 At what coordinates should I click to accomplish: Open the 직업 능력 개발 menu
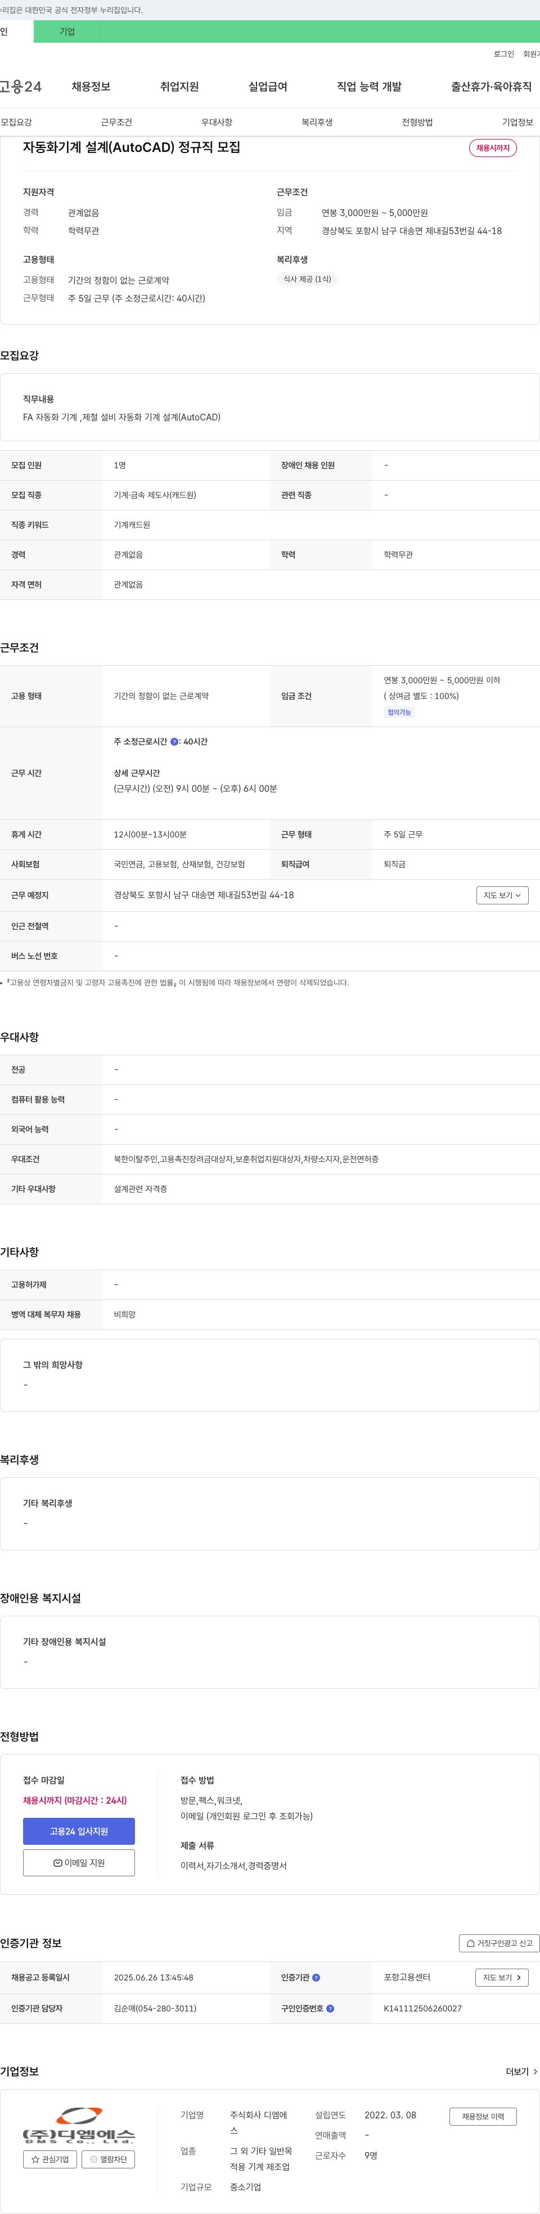click(x=369, y=87)
